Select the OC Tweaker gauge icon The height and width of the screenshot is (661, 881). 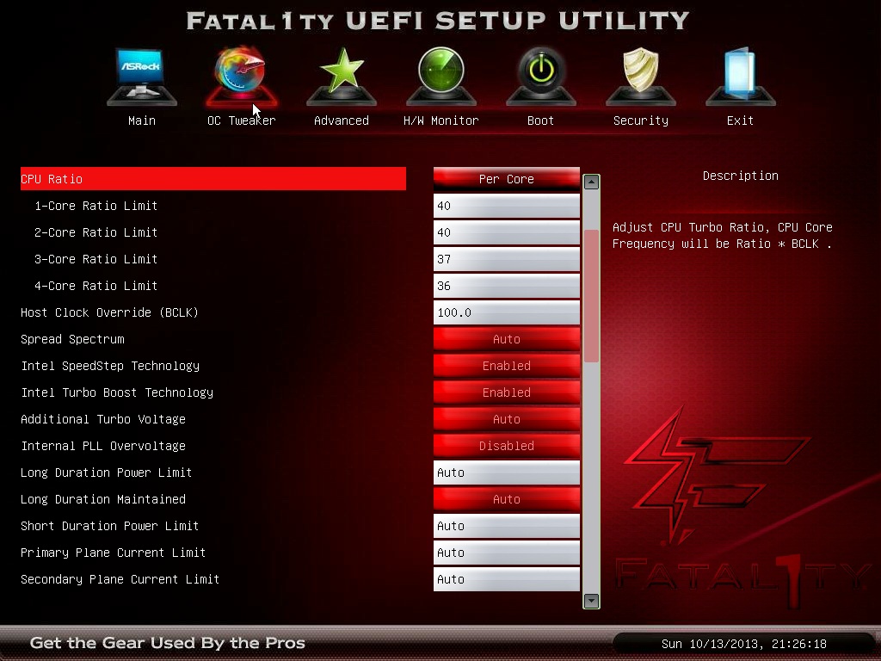click(241, 77)
